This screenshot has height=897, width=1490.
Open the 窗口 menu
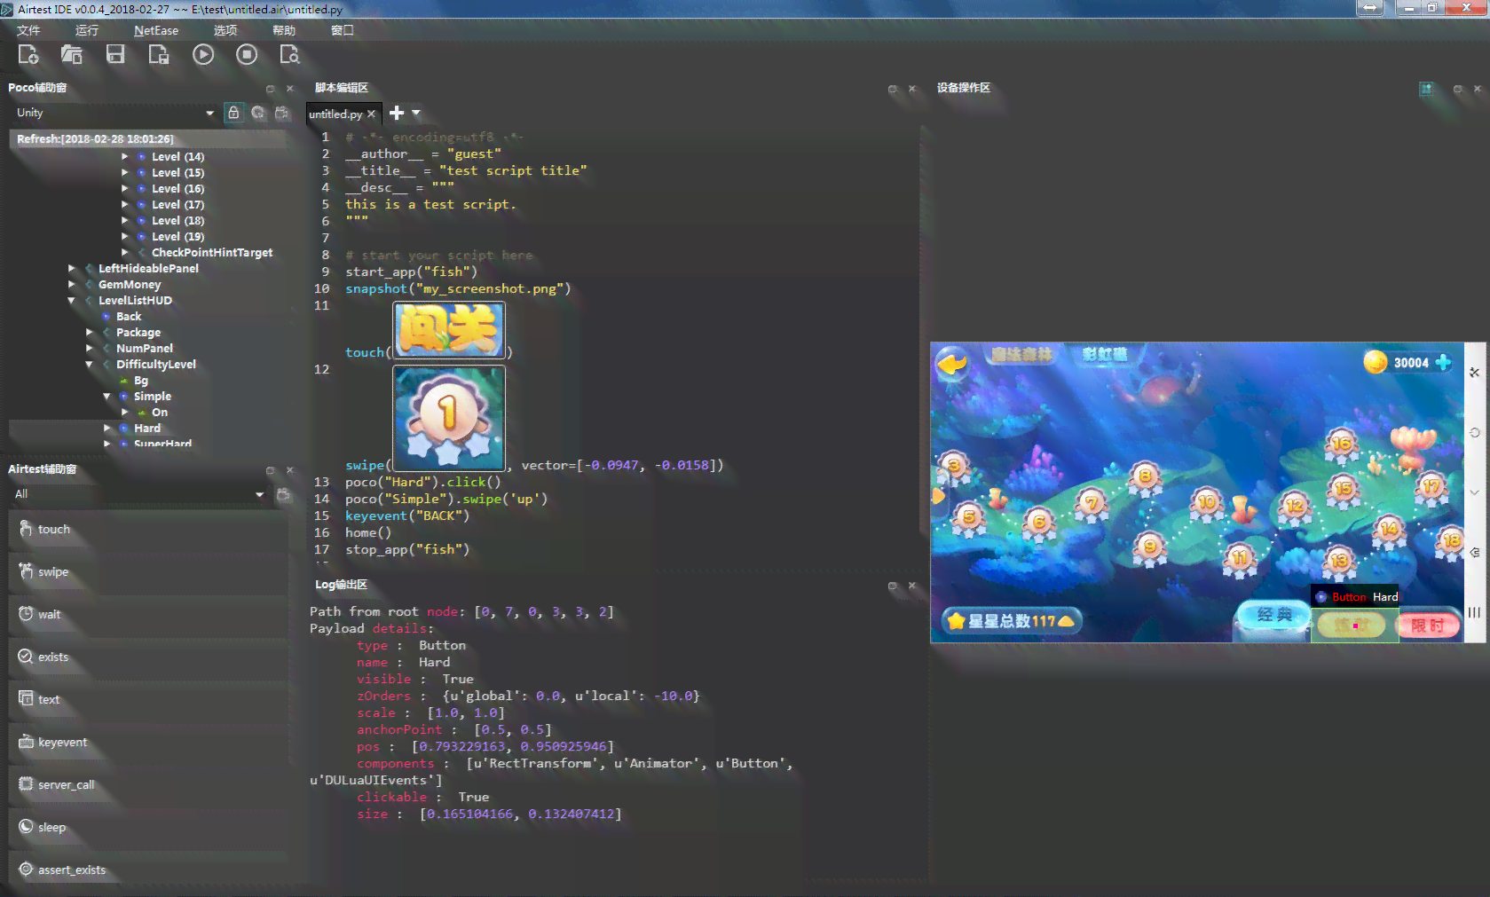click(x=343, y=30)
